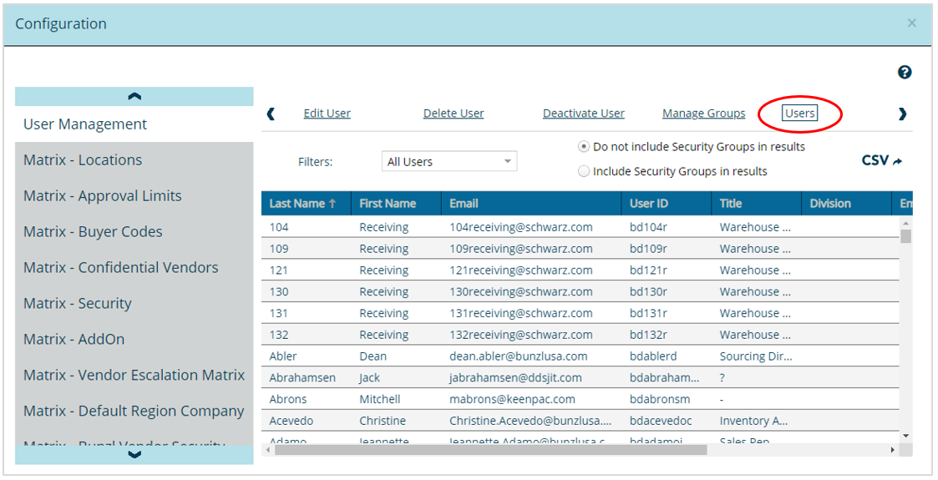
Task: Click the Edit User link
Action: (327, 114)
